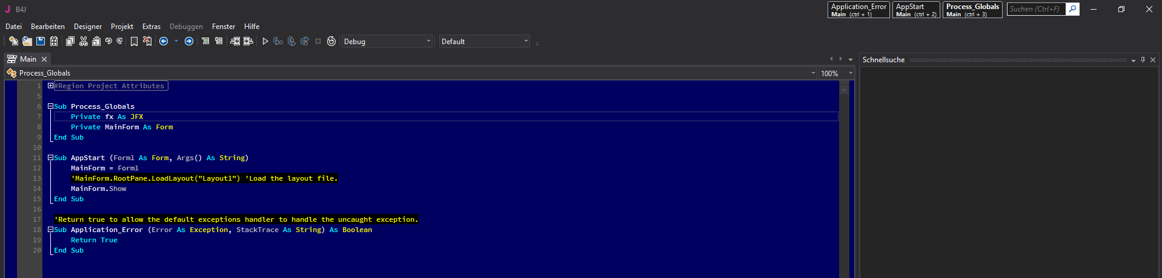The image size is (1162, 278).
Task: Open the Schnellsuche panel options dropdown
Action: tap(1134, 60)
